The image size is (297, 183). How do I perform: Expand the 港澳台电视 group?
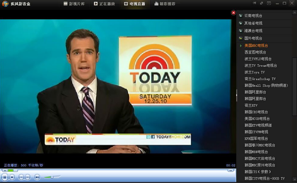pos(241,31)
